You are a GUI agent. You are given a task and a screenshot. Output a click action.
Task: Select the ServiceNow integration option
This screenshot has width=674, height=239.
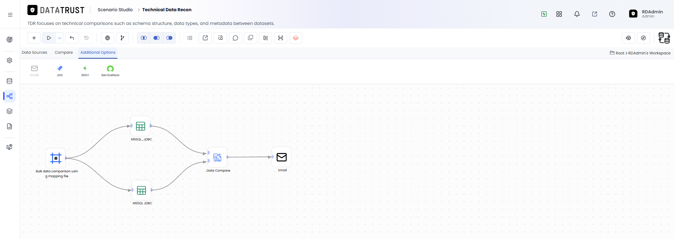point(110,71)
